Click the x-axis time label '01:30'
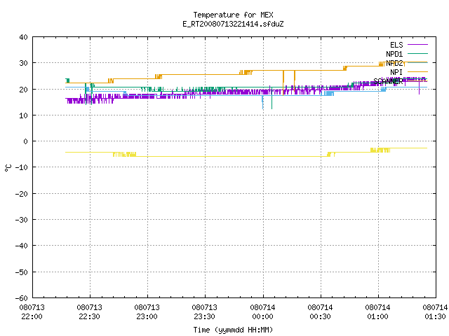The width and height of the screenshot is (449, 336). click(435, 316)
